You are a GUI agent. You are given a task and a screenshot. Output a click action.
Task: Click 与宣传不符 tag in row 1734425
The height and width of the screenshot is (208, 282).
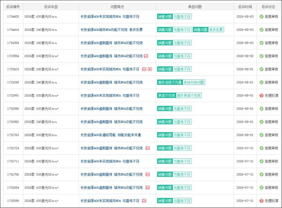(x=182, y=16)
